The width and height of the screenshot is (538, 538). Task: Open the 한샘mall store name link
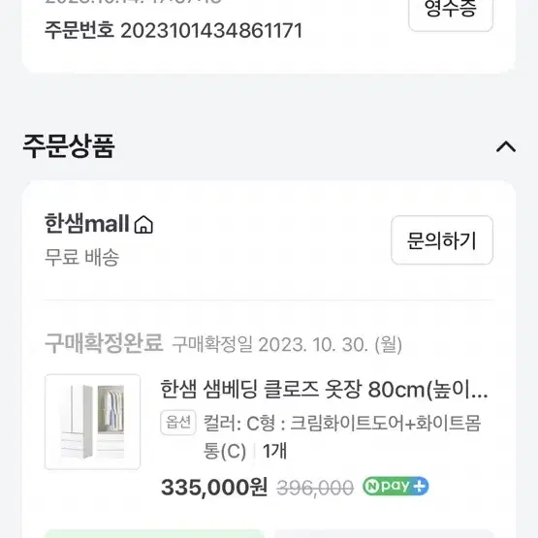87,224
